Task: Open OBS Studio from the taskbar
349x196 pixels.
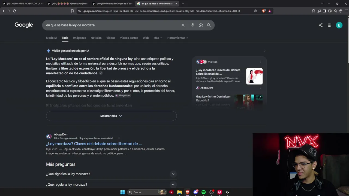Action: 212,192
